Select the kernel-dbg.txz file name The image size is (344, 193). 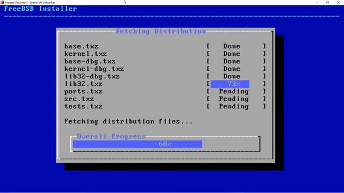click(x=94, y=69)
